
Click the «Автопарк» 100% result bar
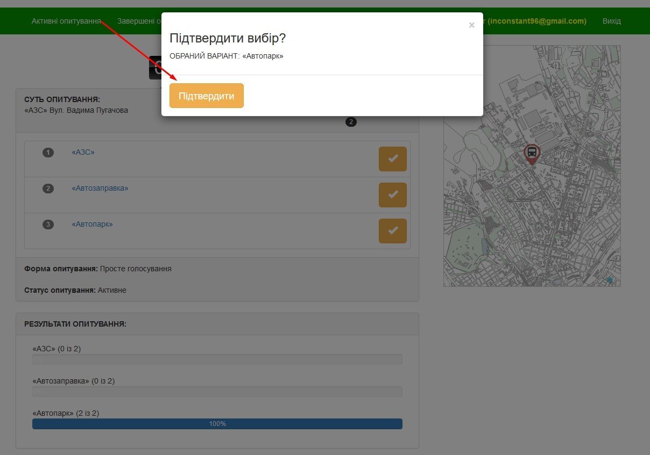click(x=217, y=424)
